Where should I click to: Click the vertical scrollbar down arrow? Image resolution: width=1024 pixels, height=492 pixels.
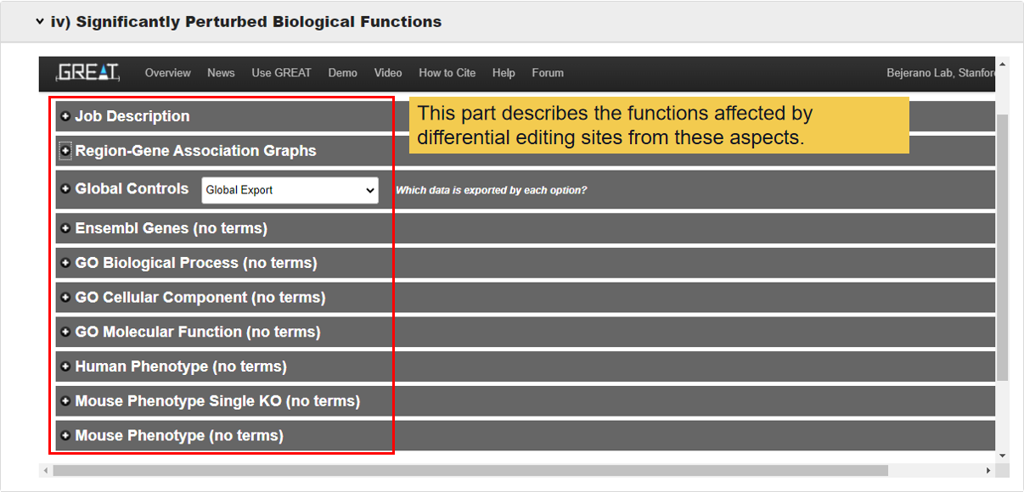coord(1002,456)
